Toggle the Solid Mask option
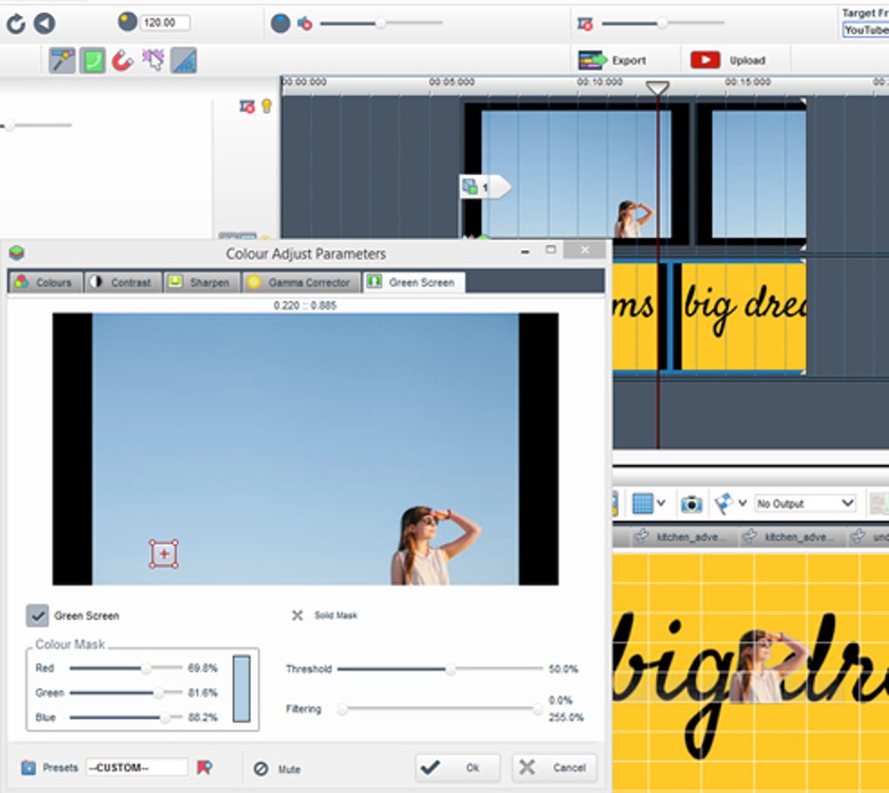 [325, 615]
